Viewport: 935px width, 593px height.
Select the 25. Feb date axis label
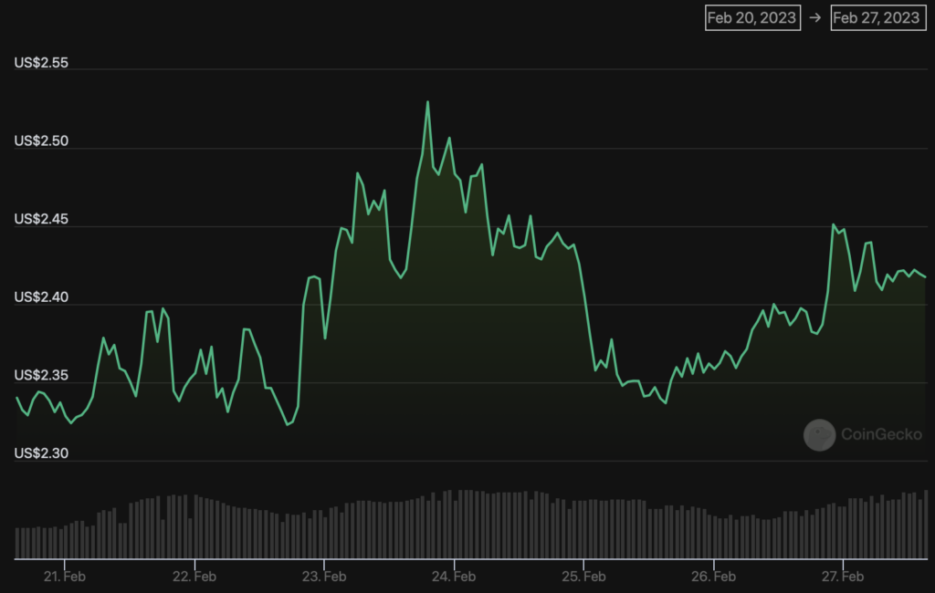[583, 577]
